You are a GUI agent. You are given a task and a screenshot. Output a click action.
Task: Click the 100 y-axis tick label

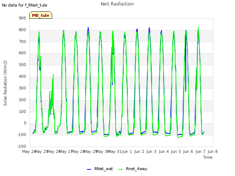tap(22, 111)
